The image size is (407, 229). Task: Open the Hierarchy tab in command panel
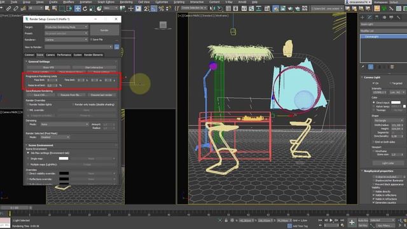[377, 17]
